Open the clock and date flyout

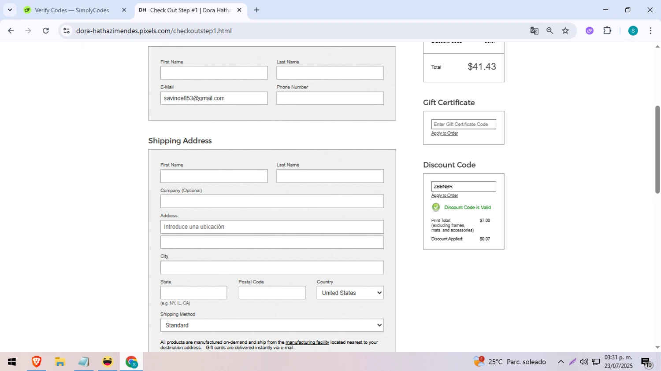click(x=618, y=362)
